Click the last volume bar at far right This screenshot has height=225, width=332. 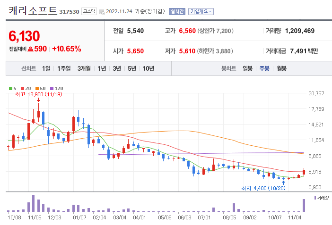click(304, 205)
